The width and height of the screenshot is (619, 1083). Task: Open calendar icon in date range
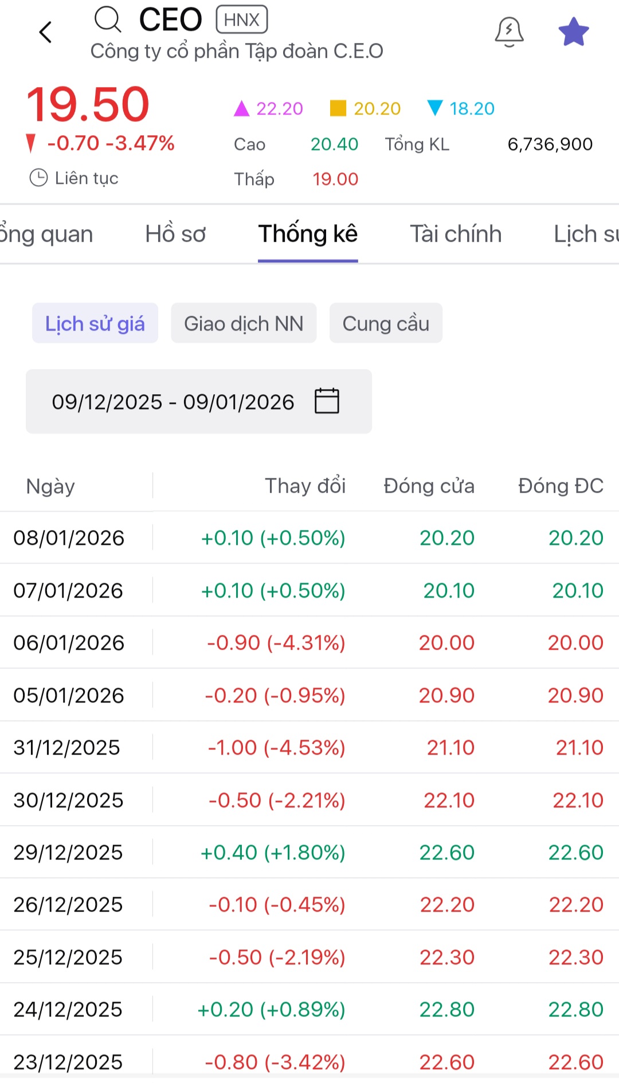tap(327, 401)
